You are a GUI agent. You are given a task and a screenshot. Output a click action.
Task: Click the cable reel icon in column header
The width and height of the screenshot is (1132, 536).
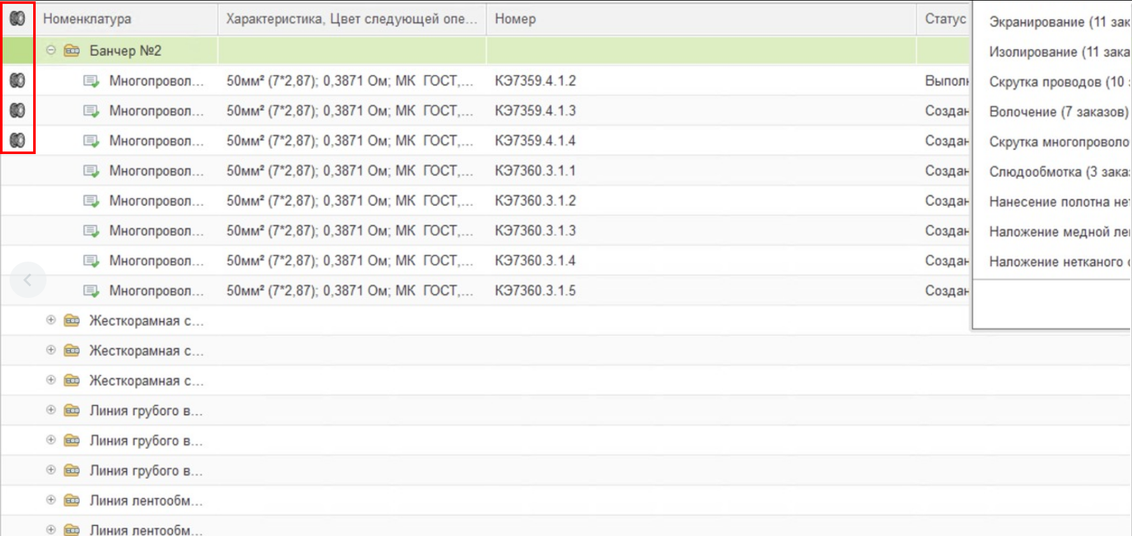tap(17, 18)
